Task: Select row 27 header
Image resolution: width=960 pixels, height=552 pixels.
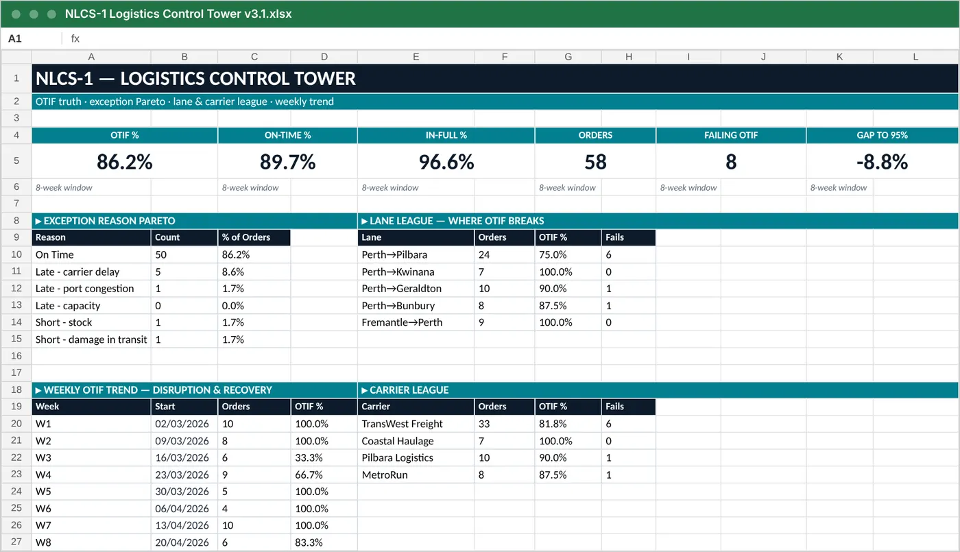Action: tap(16, 542)
